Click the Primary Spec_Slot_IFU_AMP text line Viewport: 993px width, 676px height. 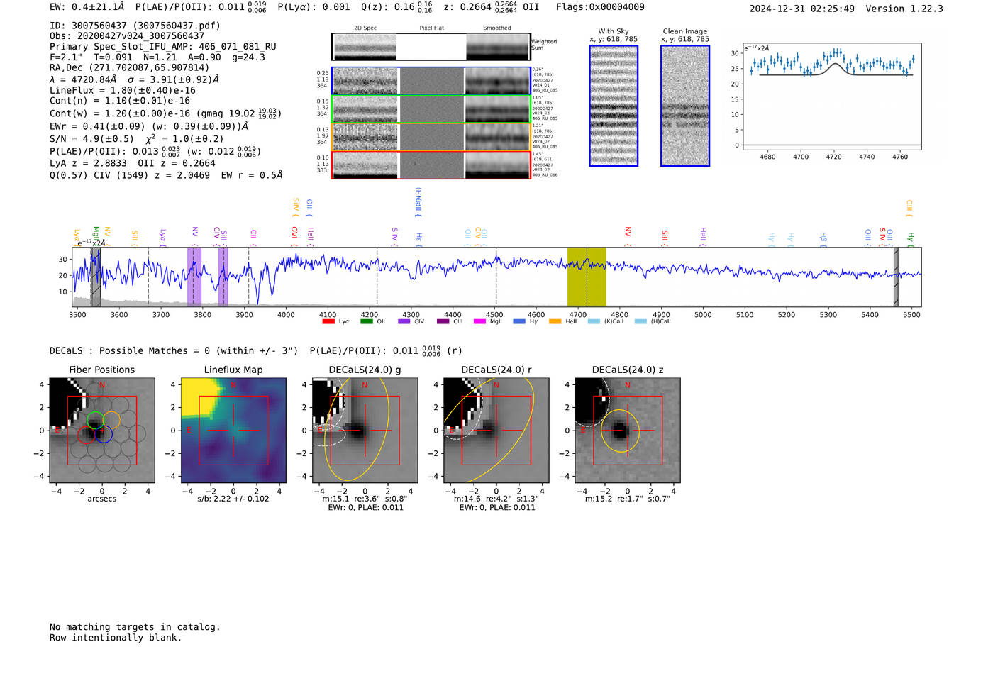pos(163,47)
